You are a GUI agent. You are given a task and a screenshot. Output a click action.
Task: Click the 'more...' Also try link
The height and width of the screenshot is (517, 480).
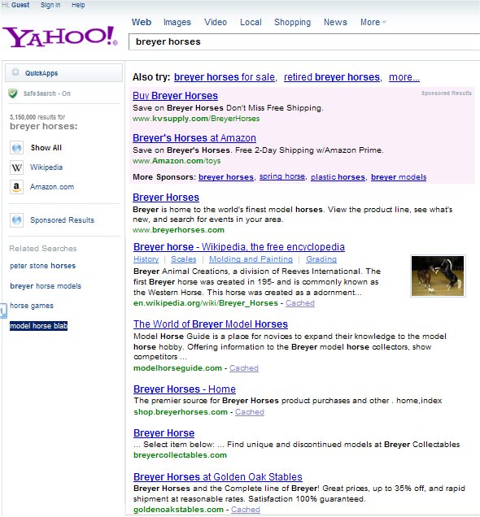pyautogui.click(x=404, y=77)
